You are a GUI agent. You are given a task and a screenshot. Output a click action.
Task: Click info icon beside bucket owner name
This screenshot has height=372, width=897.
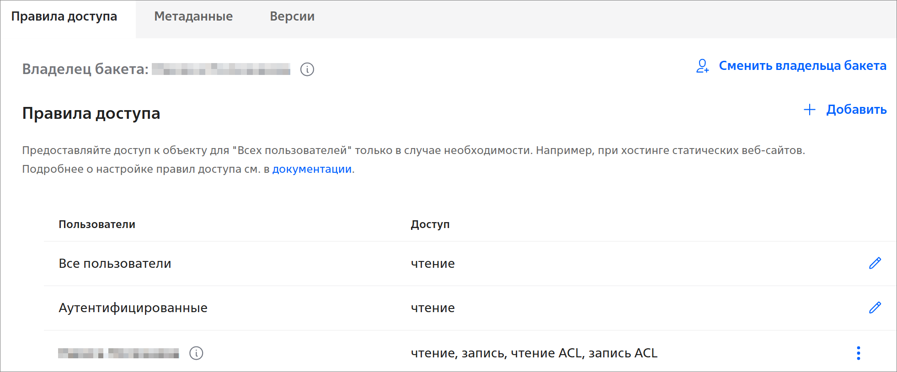[x=307, y=69]
